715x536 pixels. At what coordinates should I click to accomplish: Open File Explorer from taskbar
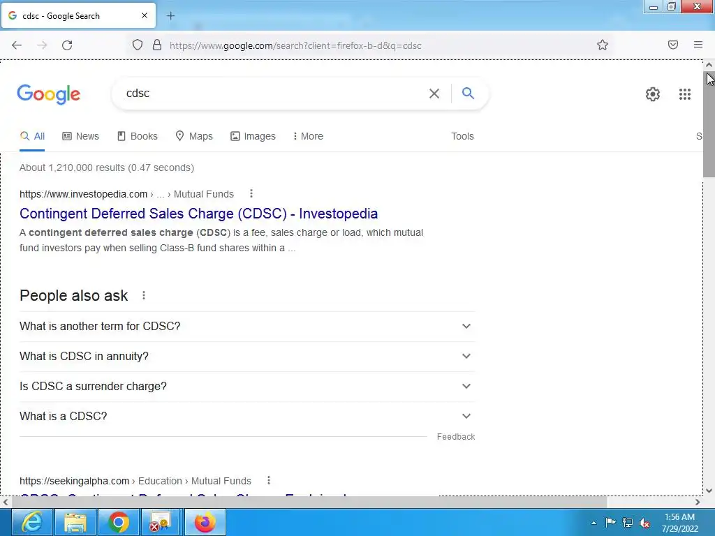(75, 522)
